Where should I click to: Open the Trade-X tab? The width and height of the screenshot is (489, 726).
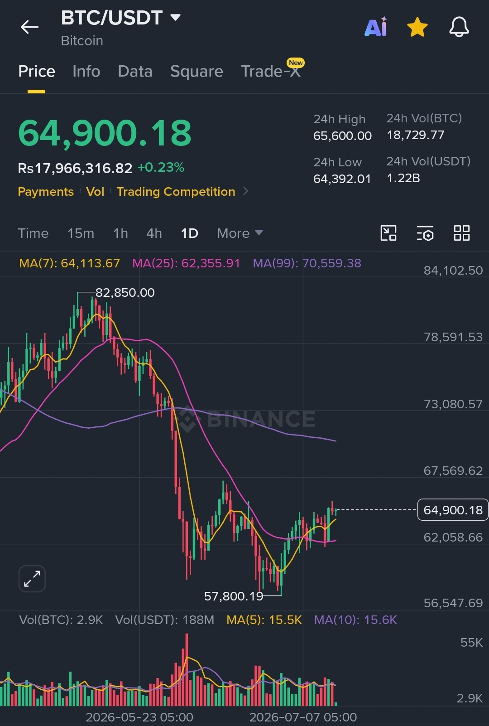point(271,71)
